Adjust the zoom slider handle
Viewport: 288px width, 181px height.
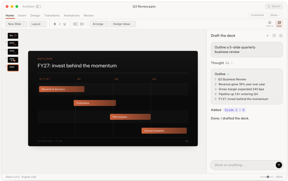268,177
